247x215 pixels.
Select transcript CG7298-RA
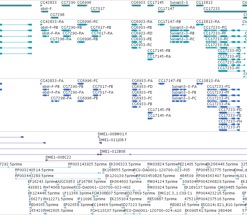point(61,39)
